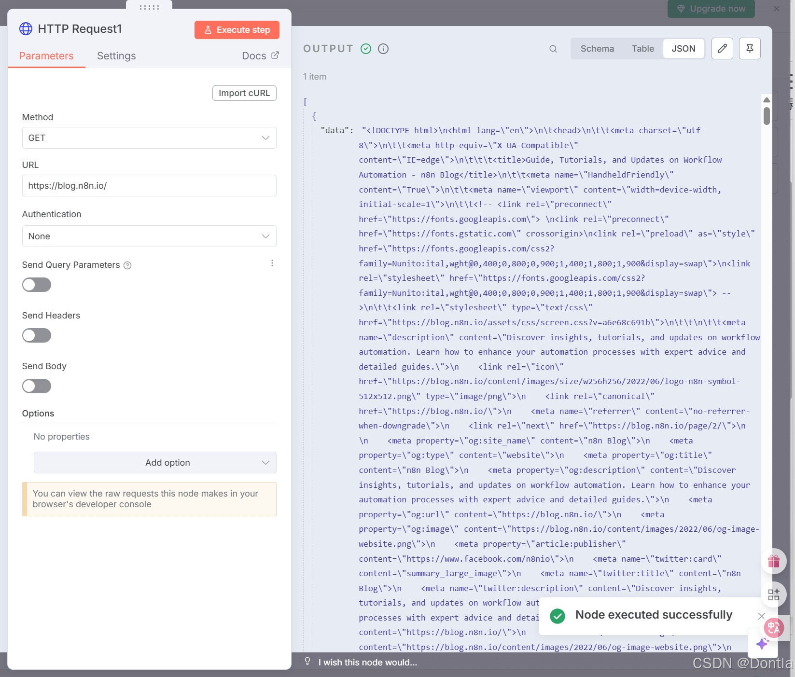Click the I wish this node would... link
The image size is (795, 677).
coord(368,663)
